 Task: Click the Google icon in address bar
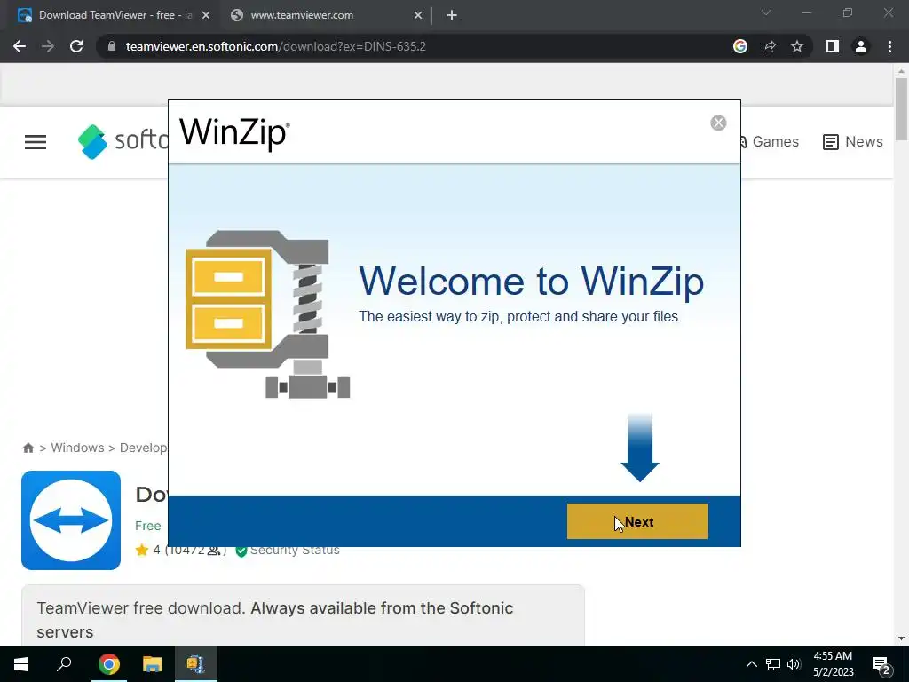point(740,46)
